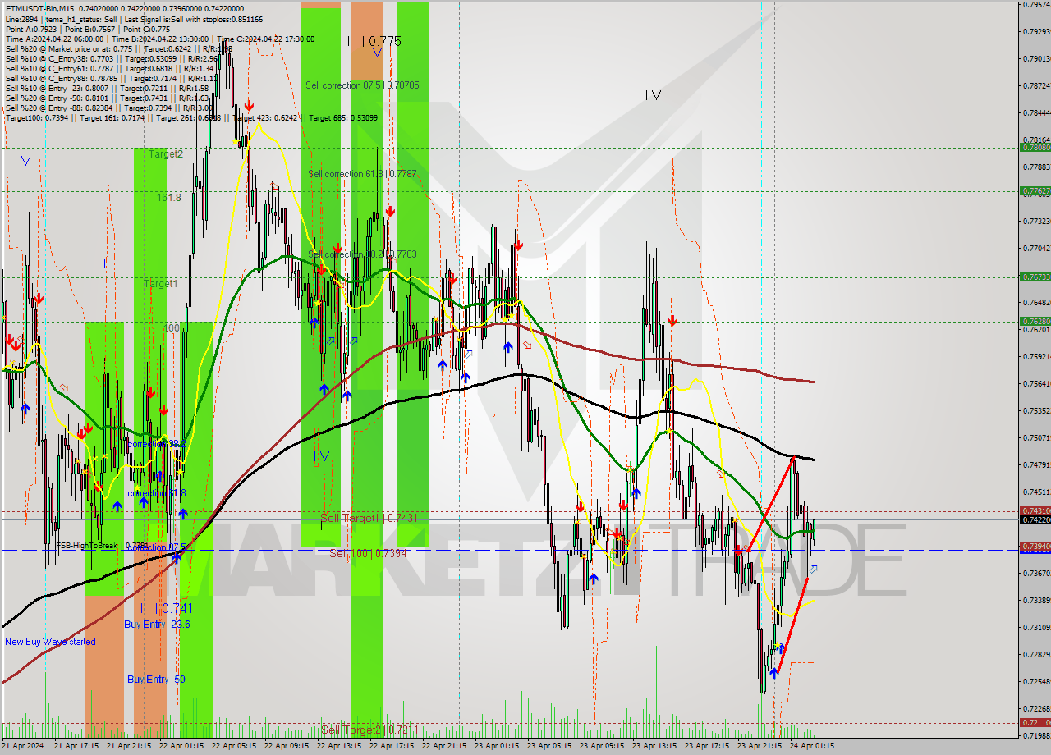Click the '24 Apr 01:15' time axis label
Viewport: 1051px width, 755px height.
(812, 746)
